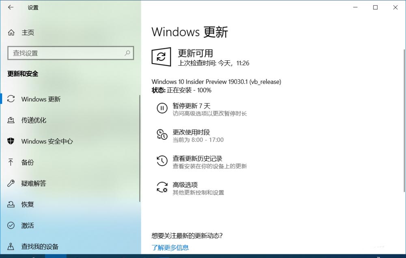Viewport: 406px width, 258px height.
Task: Click the sidebar navigation scrollbar
Action: click(140, 149)
